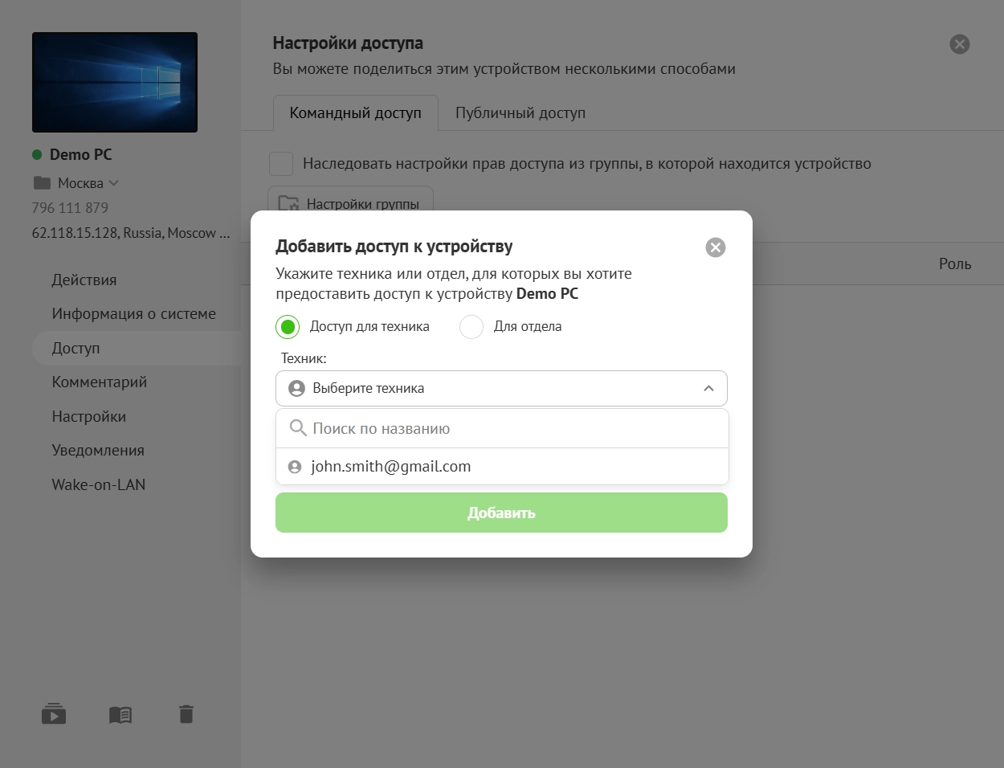This screenshot has height=768, width=1004.
Task: Switch to the Публичный доступ tab
Action: click(520, 113)
